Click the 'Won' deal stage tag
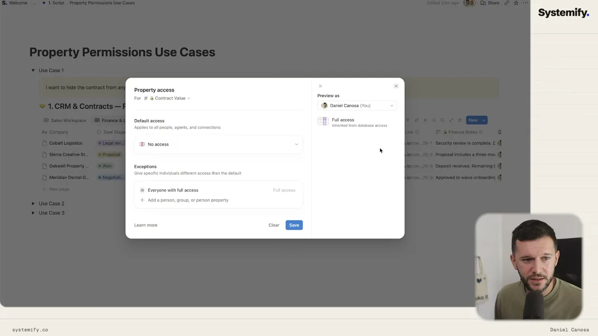Screen dimensions: 598x336 click(106, 166)
